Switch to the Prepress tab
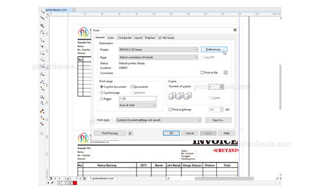Image resolution: width=320 pixels, height=193 pixels. pyautogui.click(x=150, y=38)
